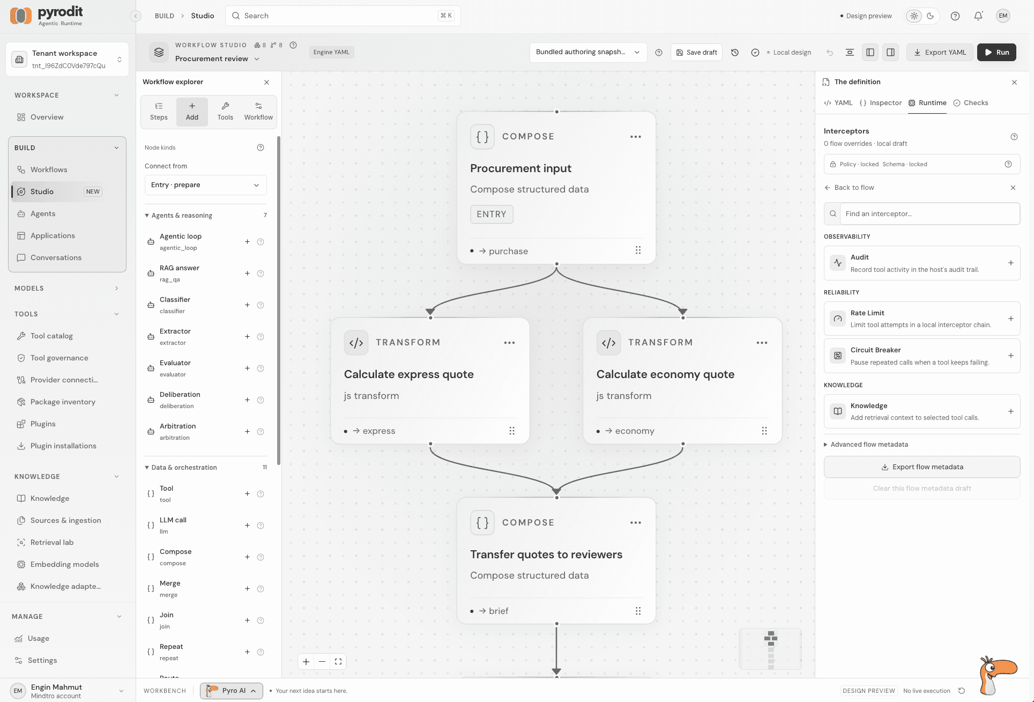
Task: Open Procurement input node options menu
Action: point(636,137)
